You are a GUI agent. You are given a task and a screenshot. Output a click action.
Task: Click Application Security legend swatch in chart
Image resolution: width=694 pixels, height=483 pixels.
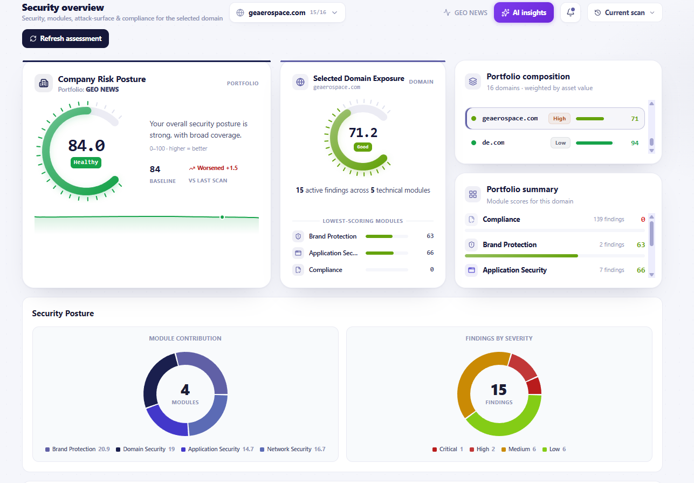pyautogui.click(x=183, y=450)
